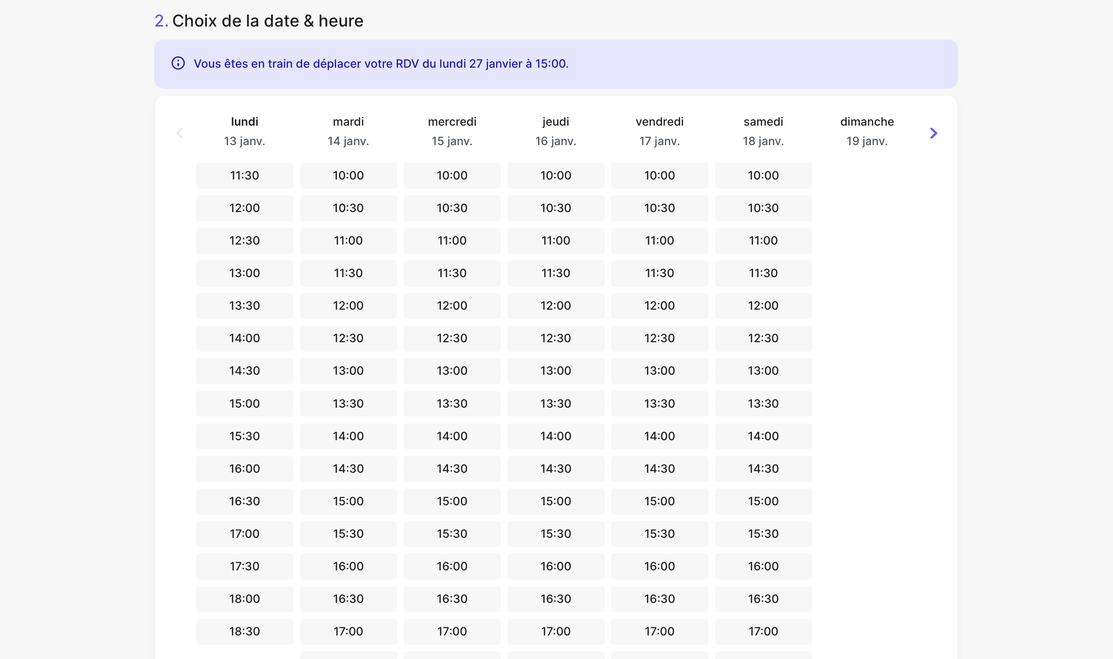Reserve 12:00 on samedi 18 janv.
This screenshot has height=659, width=1113.
click(x=763, y=306)
